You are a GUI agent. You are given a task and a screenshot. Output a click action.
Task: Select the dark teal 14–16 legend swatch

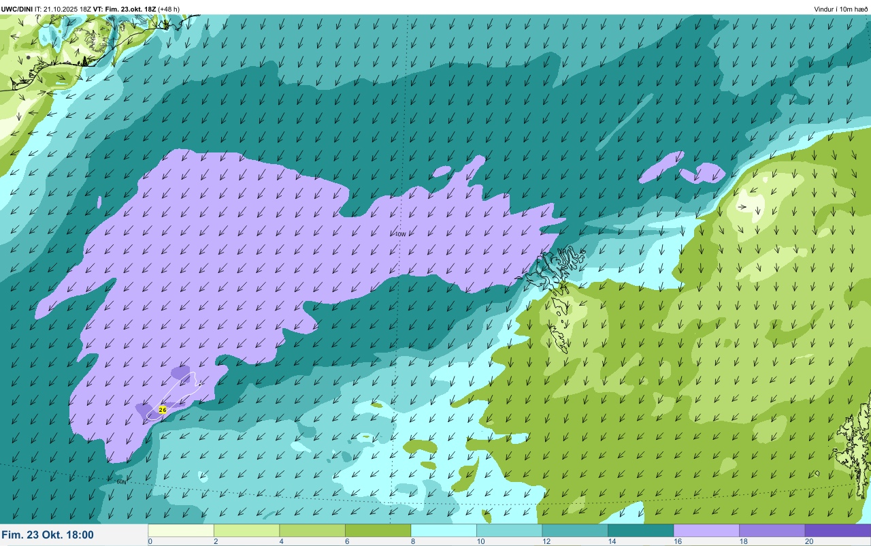coord(640,530)
